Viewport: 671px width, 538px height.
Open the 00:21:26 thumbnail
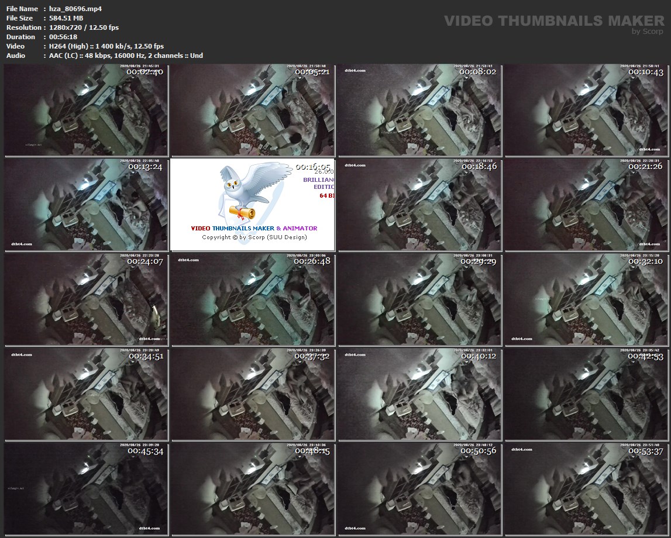click(586, 205)
